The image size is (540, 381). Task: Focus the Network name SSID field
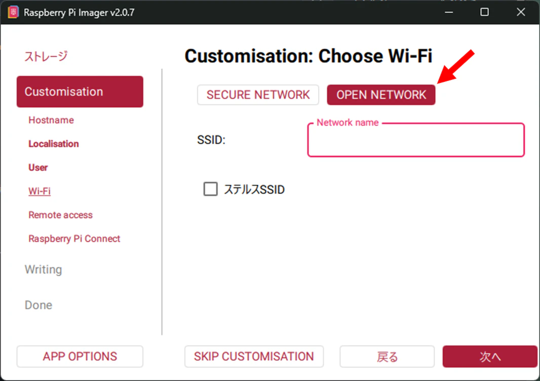pyautogui.click(x=416, y=140)
